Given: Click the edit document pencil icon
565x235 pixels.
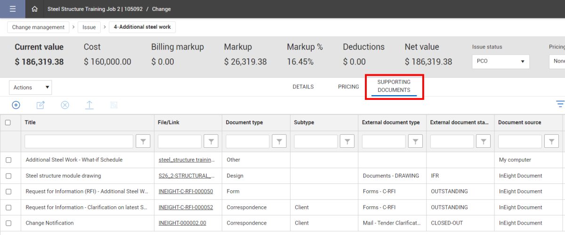Looking at the screenshot, I should pos(40,105).
